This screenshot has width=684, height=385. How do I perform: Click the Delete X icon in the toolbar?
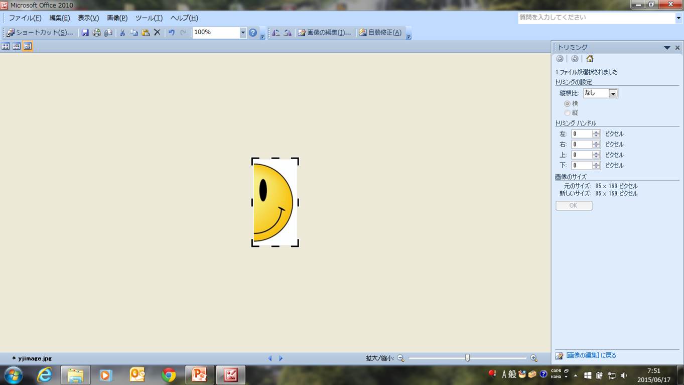(157, 33)
